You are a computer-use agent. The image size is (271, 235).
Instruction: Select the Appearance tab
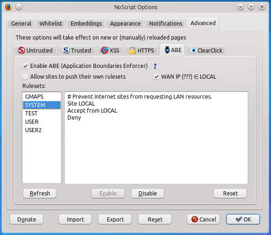coord(126,23)
